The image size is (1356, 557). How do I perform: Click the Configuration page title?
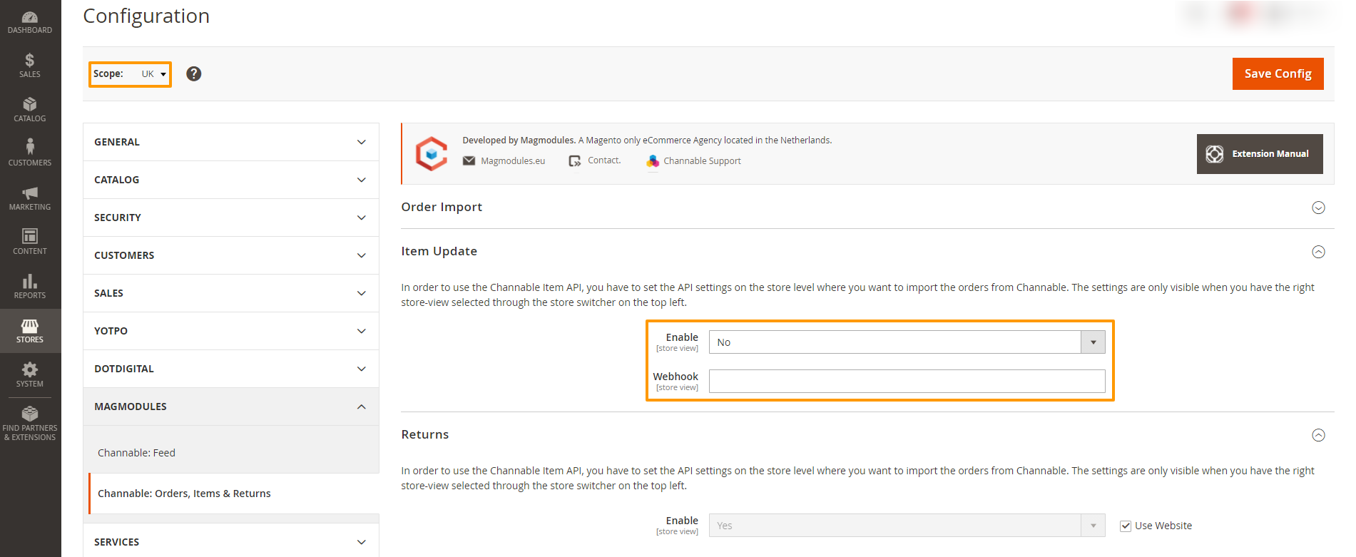(146, 16)
